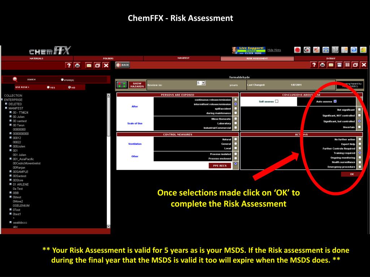Print from the left panel toolbar
370x277 pixels.
77,65
